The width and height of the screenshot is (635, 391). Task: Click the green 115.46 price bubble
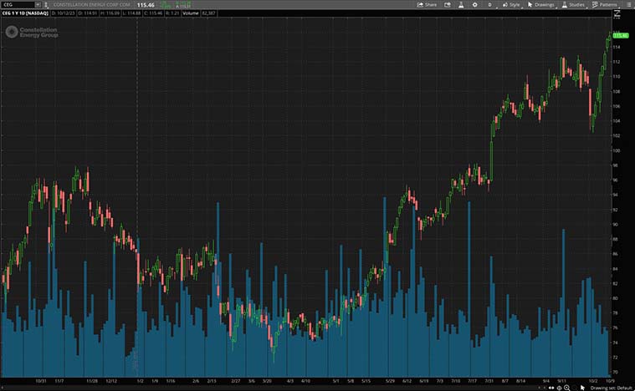point(621,36)
